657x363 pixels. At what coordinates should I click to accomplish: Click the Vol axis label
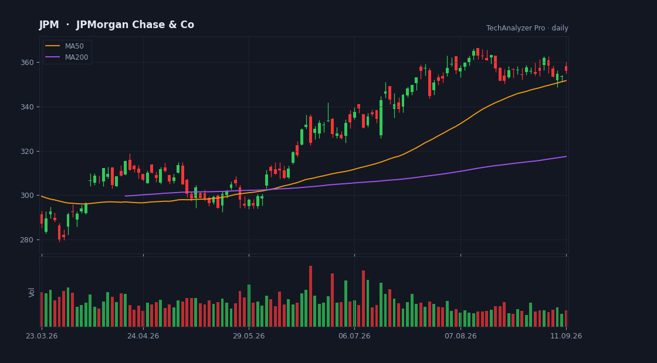pos(32,292)
